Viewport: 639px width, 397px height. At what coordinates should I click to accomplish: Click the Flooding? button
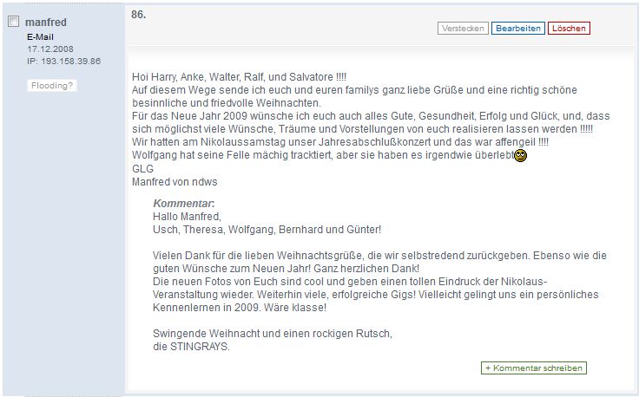click(52, 86)
